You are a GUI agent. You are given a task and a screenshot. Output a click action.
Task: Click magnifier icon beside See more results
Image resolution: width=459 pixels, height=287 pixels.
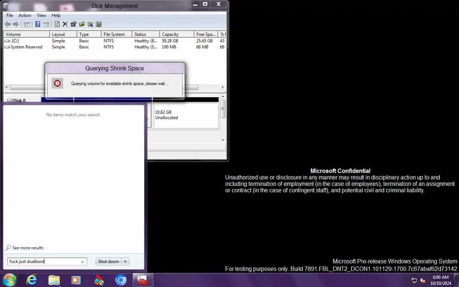pos(8,248)
